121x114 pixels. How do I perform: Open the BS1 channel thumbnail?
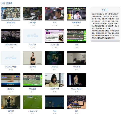[x=77, y=102]
